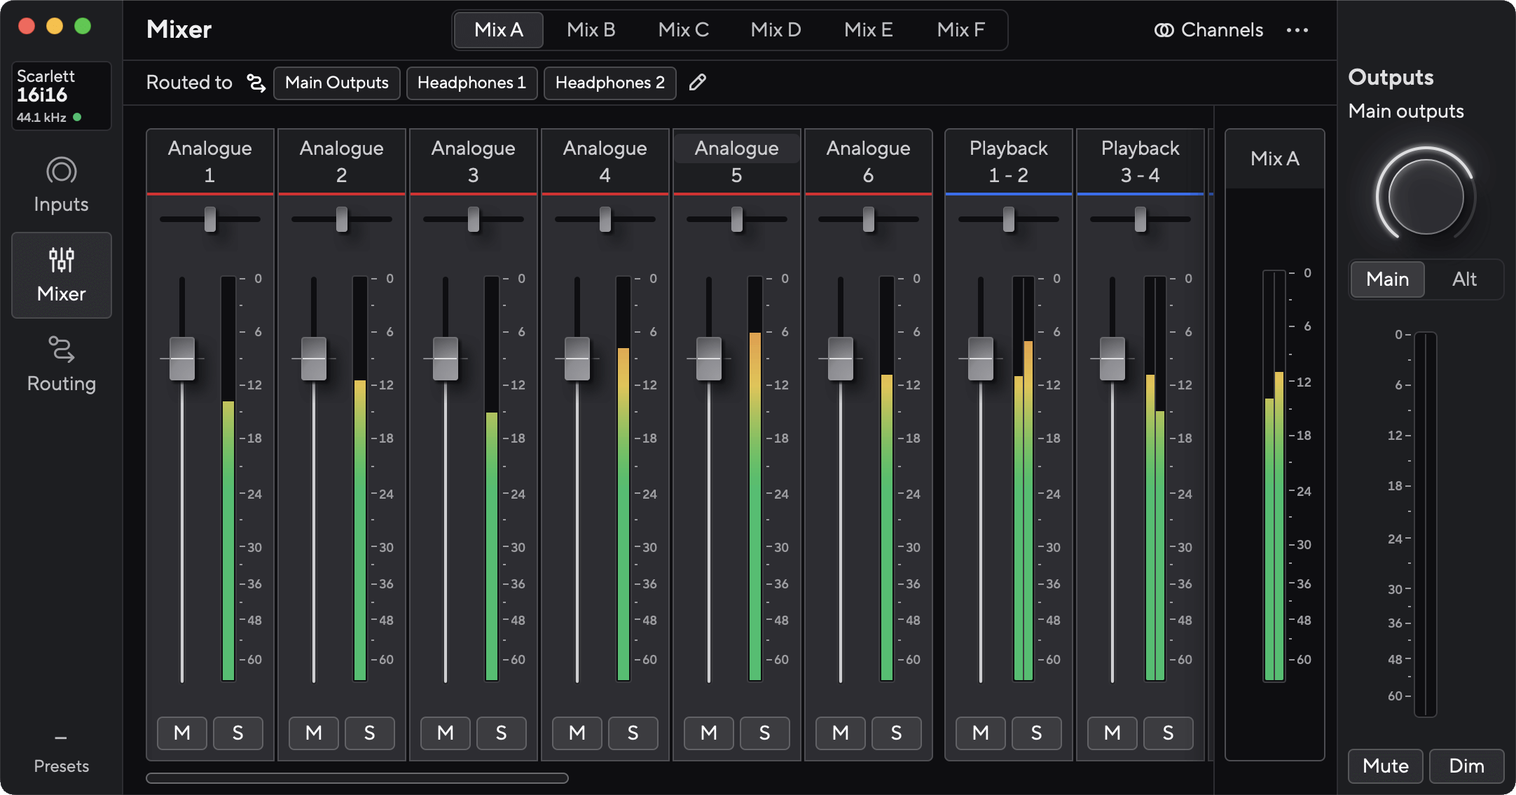Click the Main Outputs routing chip
Viewport: 1516px width, 795px height.
[x=337, y=83]
